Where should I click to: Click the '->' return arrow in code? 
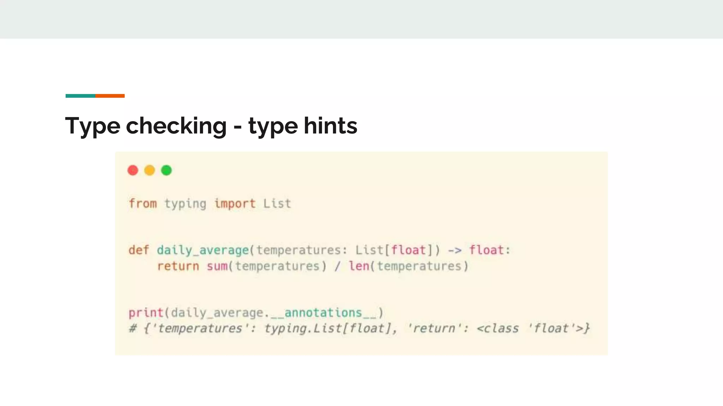tap(455, 250)
